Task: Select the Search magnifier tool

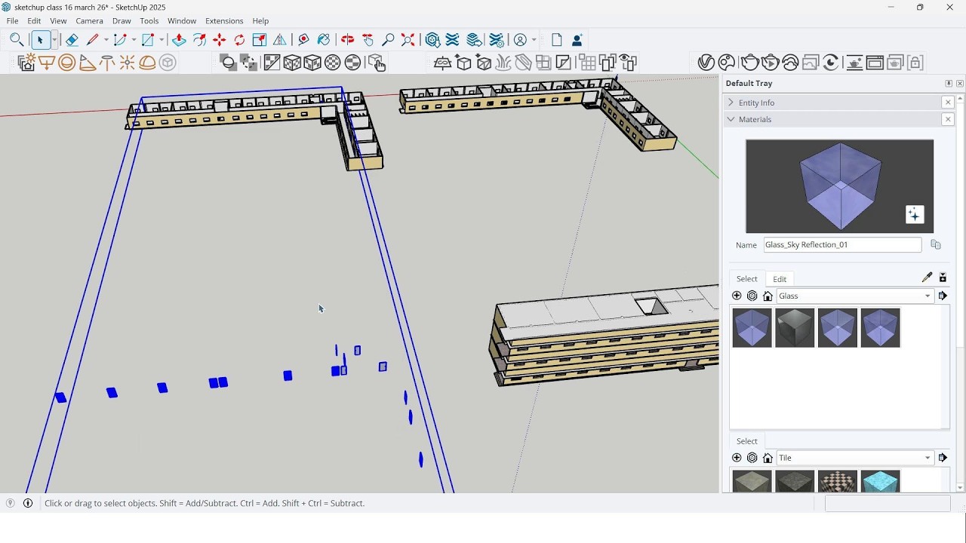Action: (17, 40)
